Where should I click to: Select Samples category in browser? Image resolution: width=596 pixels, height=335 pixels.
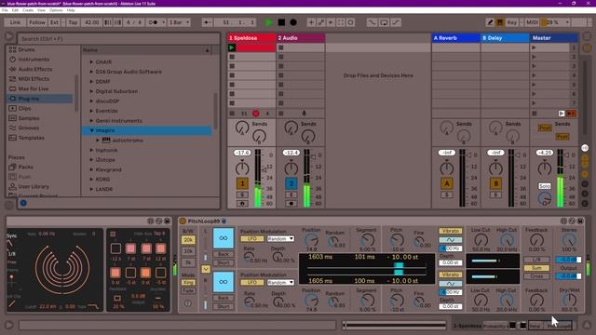(x=29, y=118)
